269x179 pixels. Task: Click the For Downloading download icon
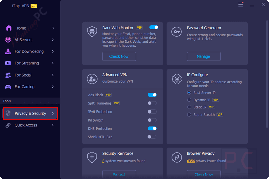click(x=8, y=52)
